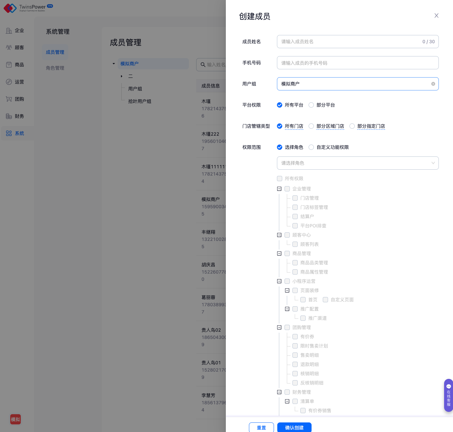The height and width of the screenshot is (432, 453).
Task: Click the 财务 coins icon in sidebar
Action: click(9, 116)
